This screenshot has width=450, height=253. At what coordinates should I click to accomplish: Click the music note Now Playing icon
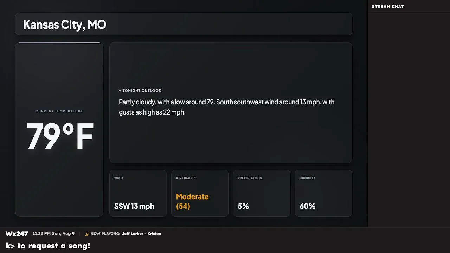point(87,234)
